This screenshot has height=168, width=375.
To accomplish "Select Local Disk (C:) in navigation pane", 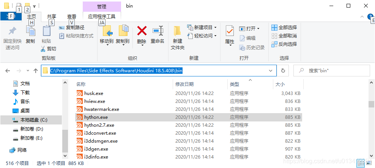I will (31, 120).
